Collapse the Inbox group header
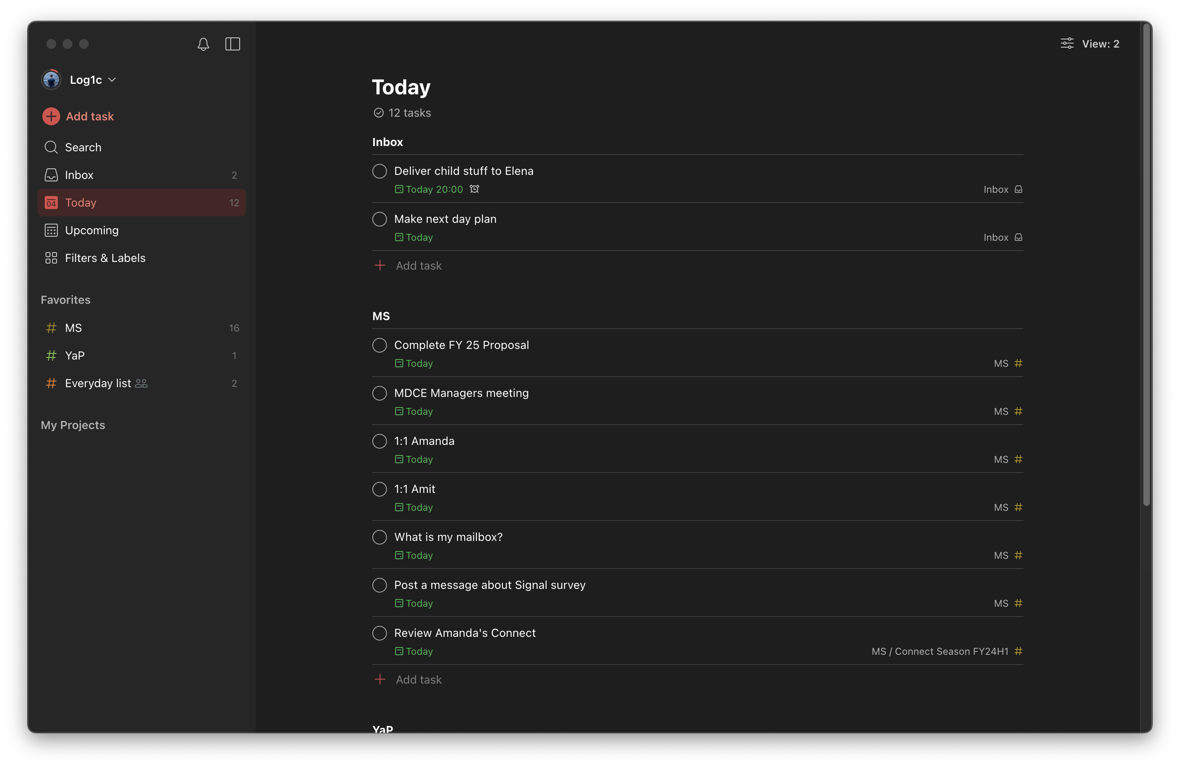 click(x=388, y=142)
